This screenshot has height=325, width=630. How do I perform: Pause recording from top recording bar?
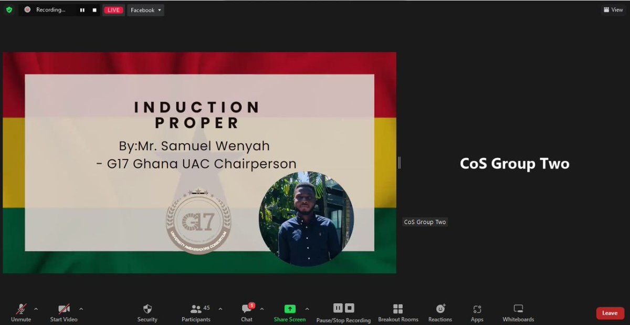pos(82,10)
